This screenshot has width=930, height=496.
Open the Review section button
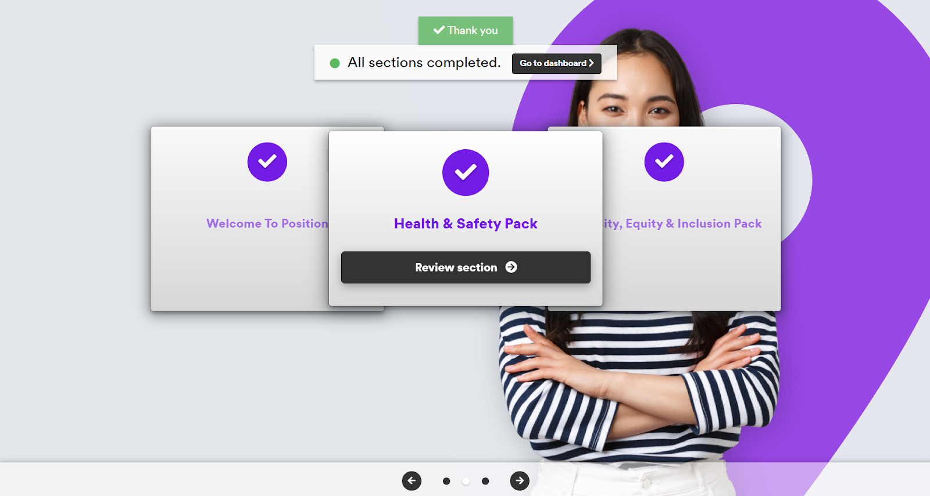tap(466, 267)
